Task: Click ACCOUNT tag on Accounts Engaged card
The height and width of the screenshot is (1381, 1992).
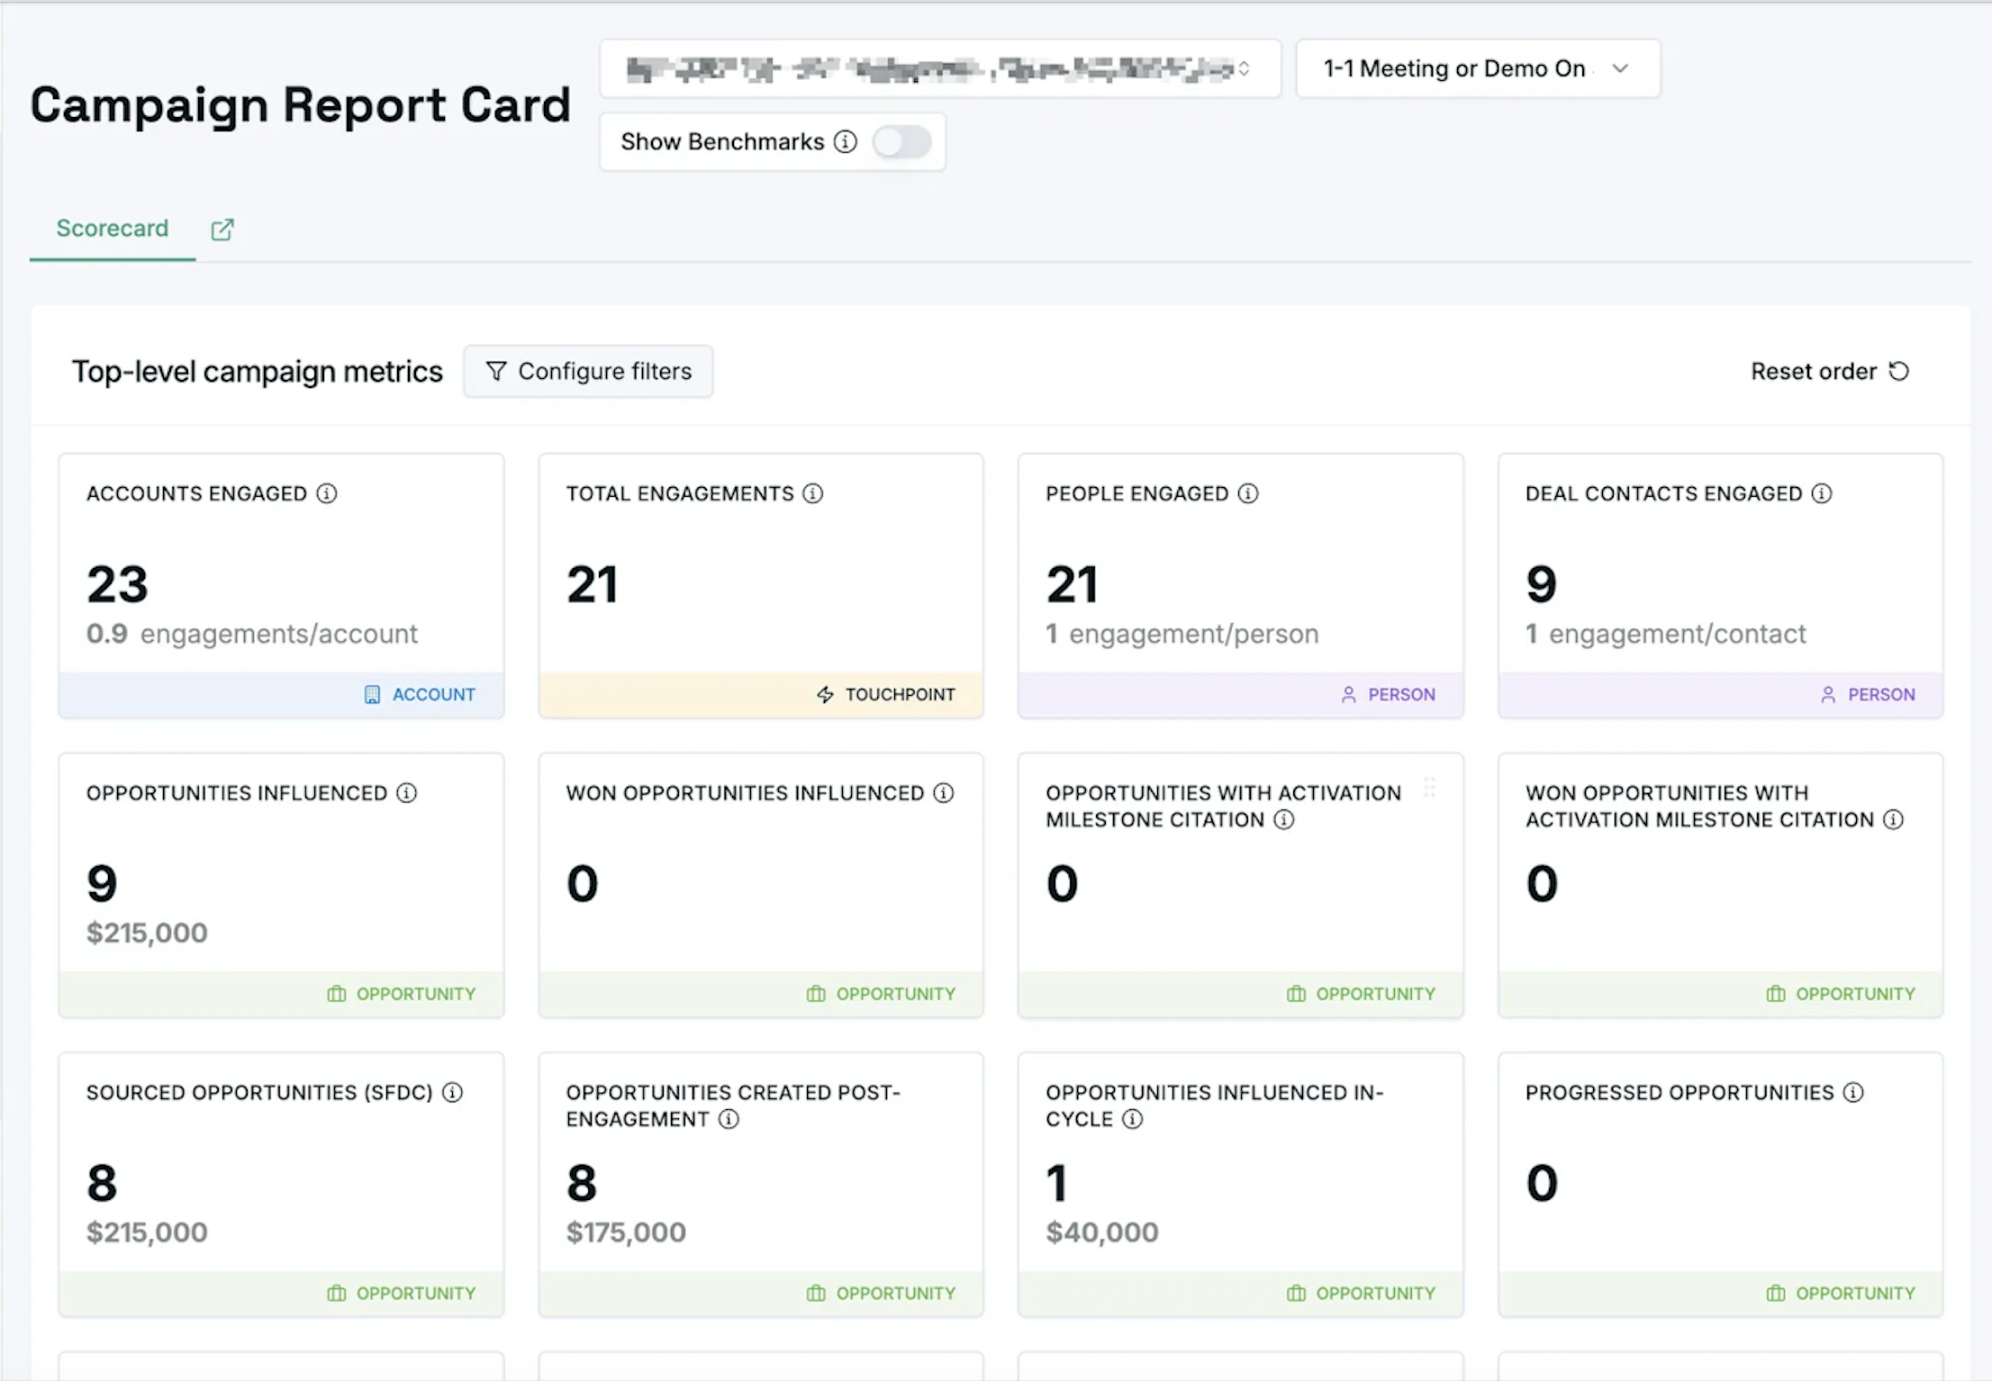Action: (420, 694)
